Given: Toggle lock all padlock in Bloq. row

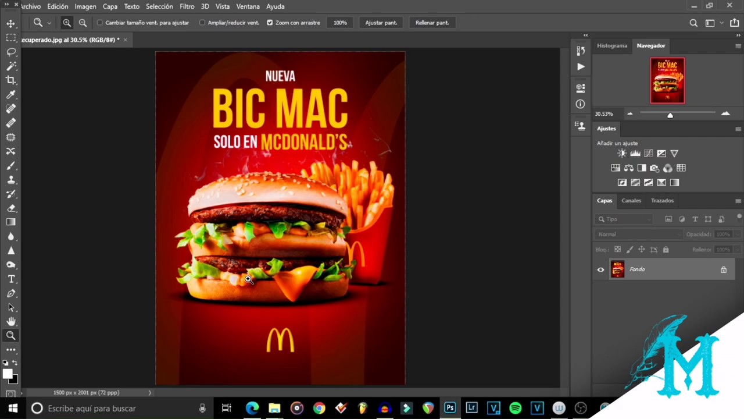Looking at the screenshot, I should (666, 250).
